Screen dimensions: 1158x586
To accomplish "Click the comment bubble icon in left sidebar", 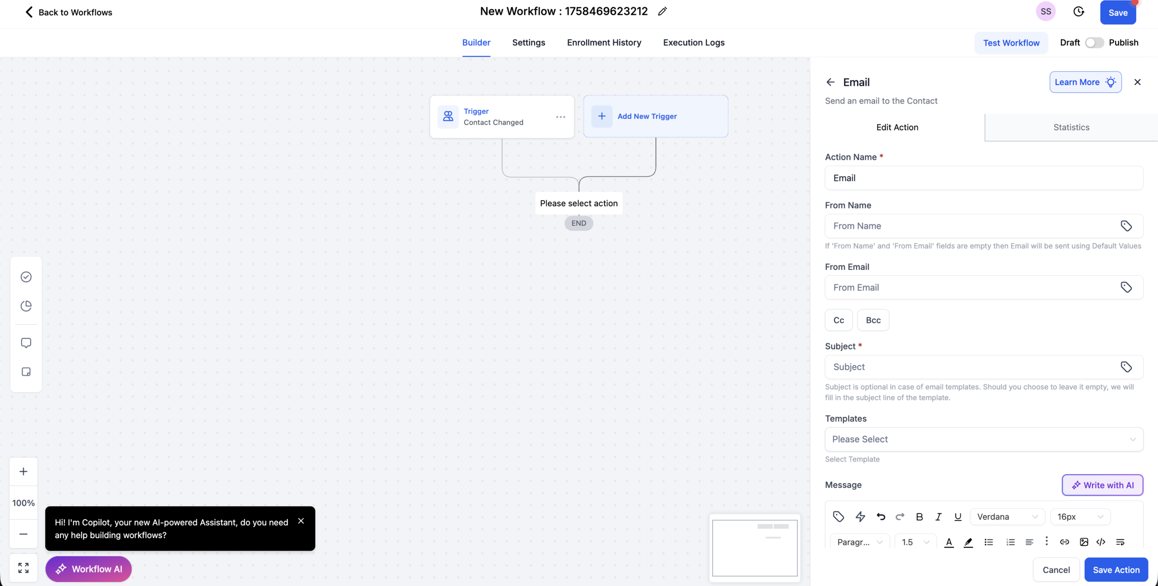I will pos(26,343).
